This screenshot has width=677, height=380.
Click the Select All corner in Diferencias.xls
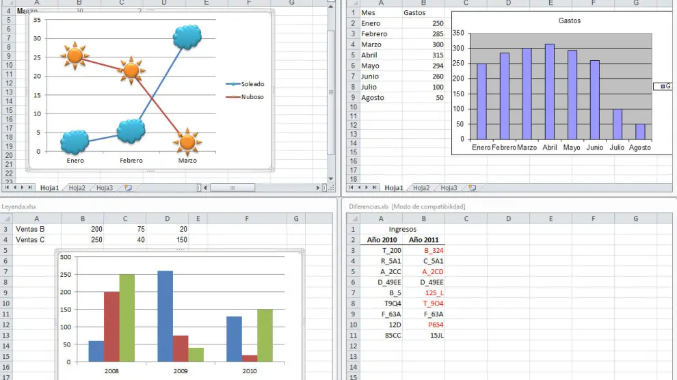tap(353, 219)
